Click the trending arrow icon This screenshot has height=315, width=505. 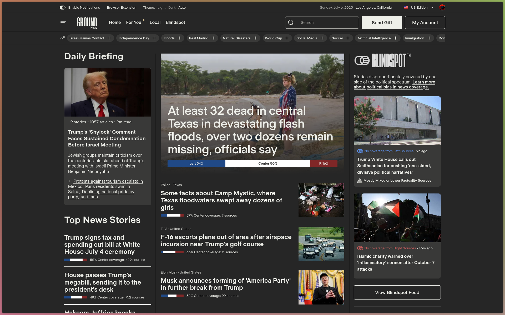pos(62,38)
